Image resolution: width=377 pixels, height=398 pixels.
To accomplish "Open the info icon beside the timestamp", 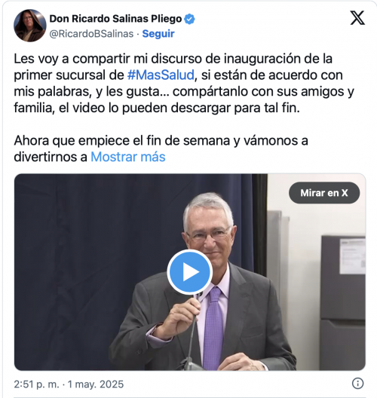I will click(x=357, y=383).
